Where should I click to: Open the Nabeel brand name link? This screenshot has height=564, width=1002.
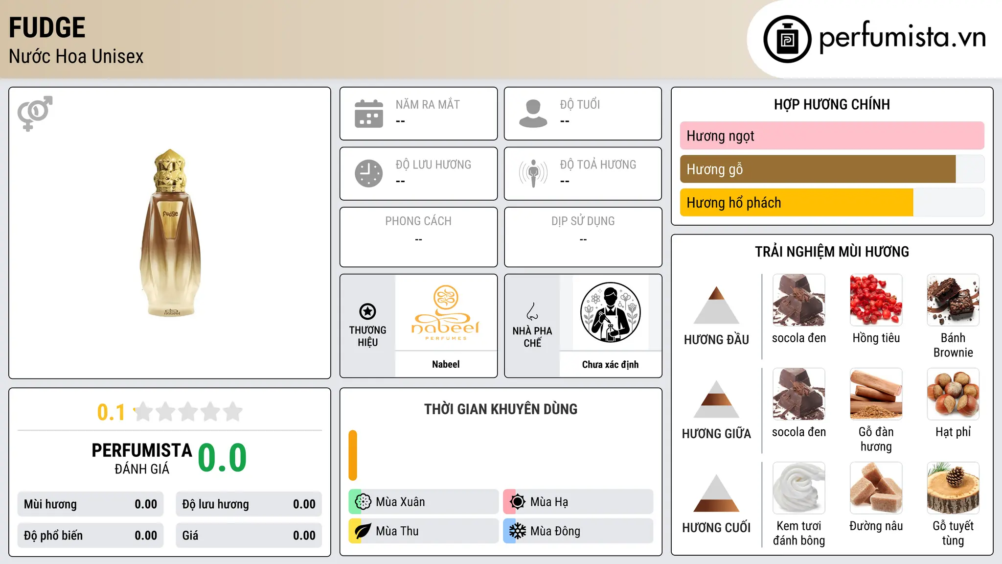pos(446,364)
